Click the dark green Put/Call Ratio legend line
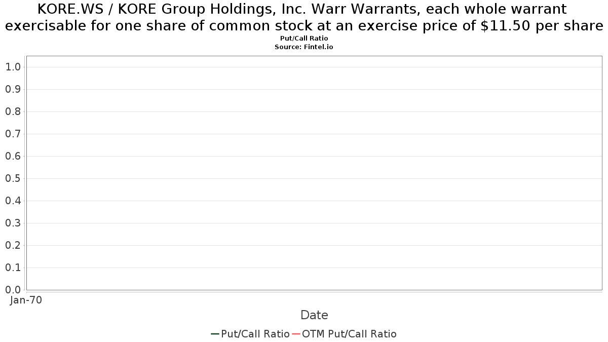 pyautogui.click(x=215, y=333)
